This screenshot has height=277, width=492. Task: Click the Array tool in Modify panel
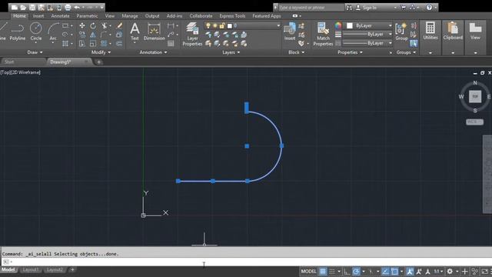point(104,43)
